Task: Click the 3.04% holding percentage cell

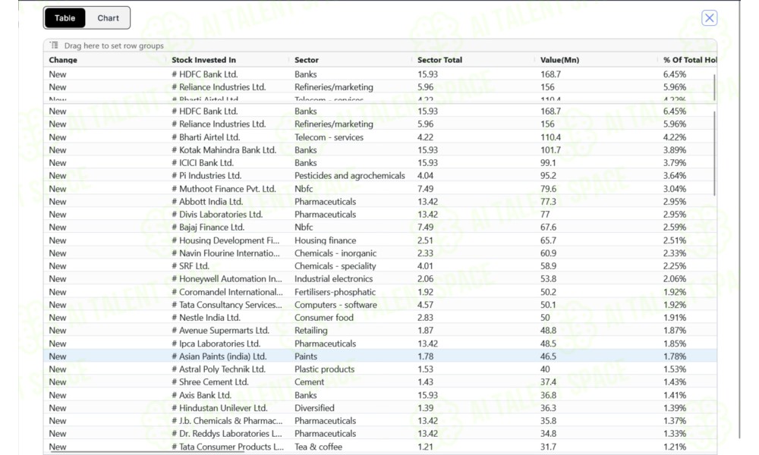Action: (674, 189)
